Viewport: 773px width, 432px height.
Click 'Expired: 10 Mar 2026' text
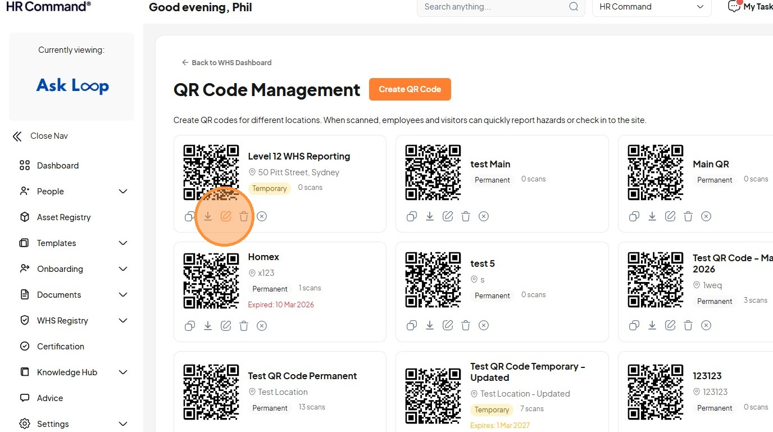(x=281, y=304)
